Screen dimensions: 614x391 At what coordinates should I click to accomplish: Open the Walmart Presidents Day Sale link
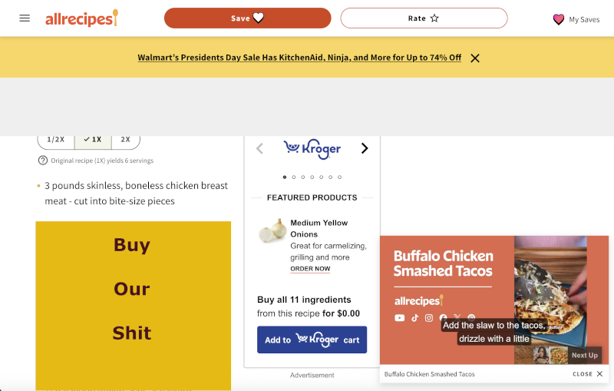(299, 58)
